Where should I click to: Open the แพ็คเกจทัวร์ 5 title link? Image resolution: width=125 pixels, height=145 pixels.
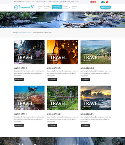click(x=54, y=68)
